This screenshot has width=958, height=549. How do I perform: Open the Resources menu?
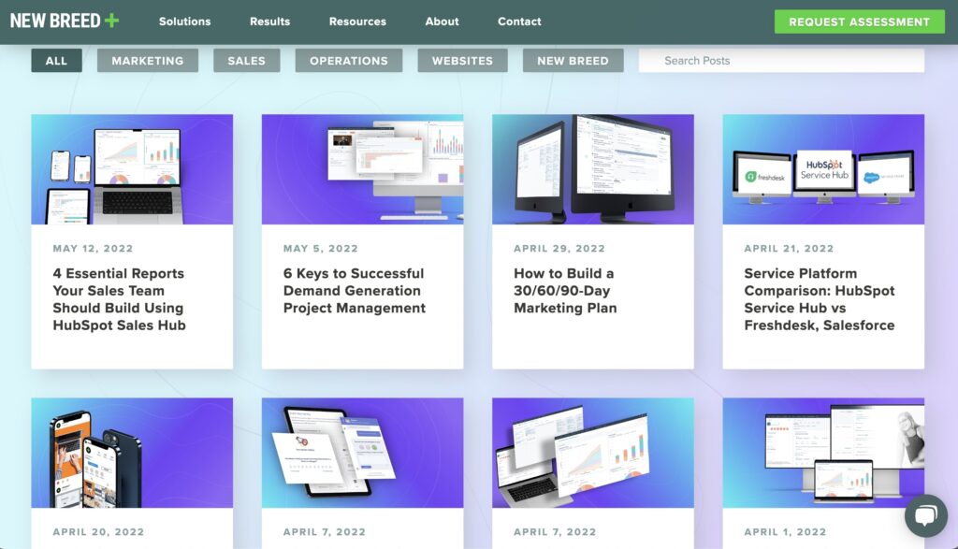[x=357, y=22]
